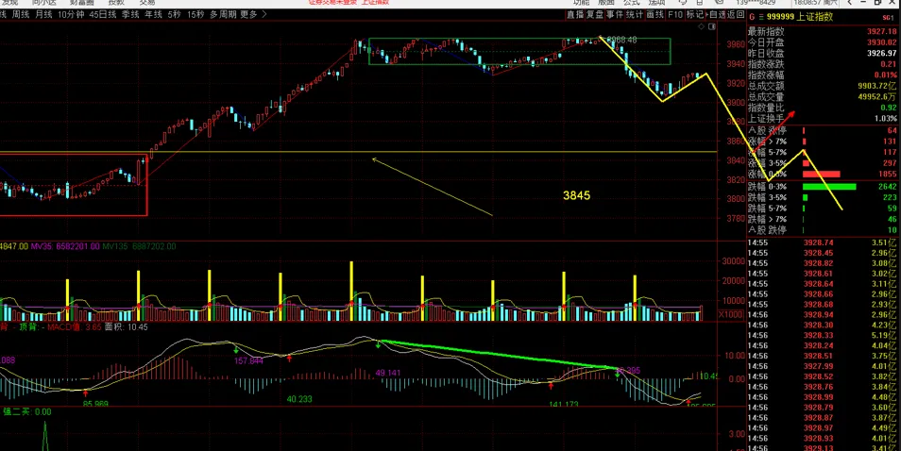Switch to the 周线 weekly period tab

[x=21, y=14]
